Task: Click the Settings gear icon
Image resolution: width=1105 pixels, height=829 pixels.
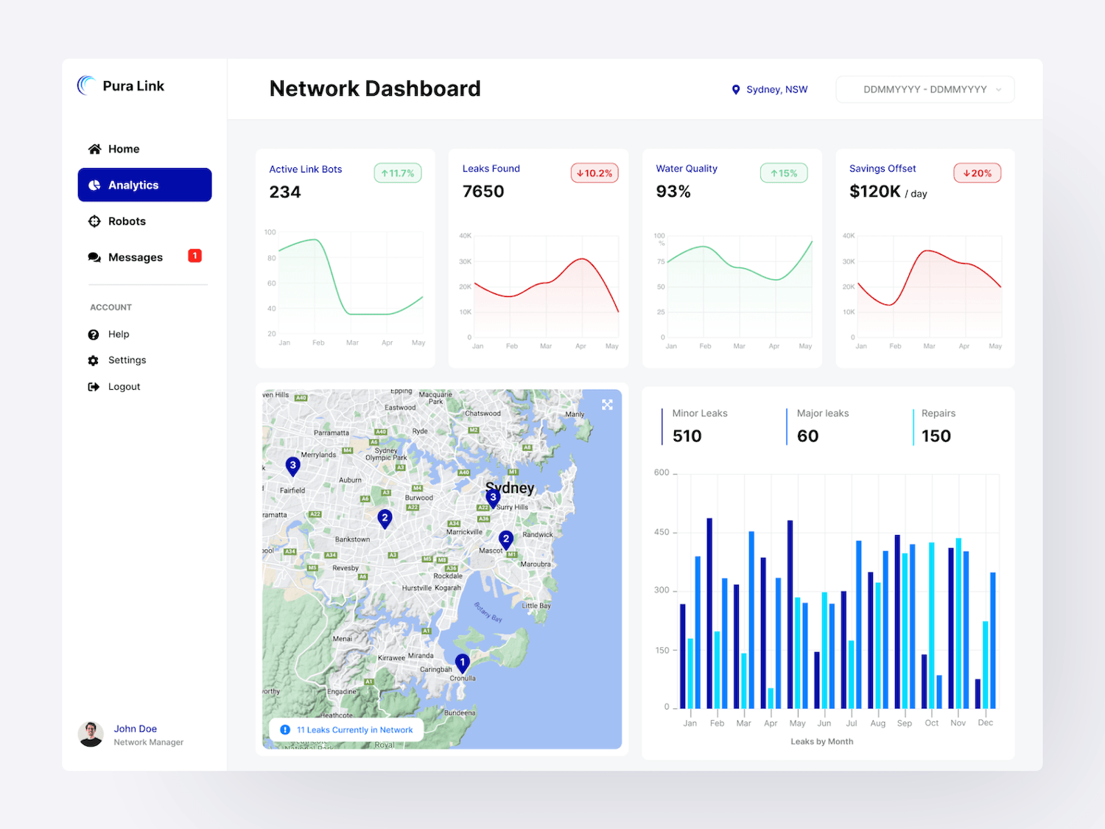Action: [94, 360]
